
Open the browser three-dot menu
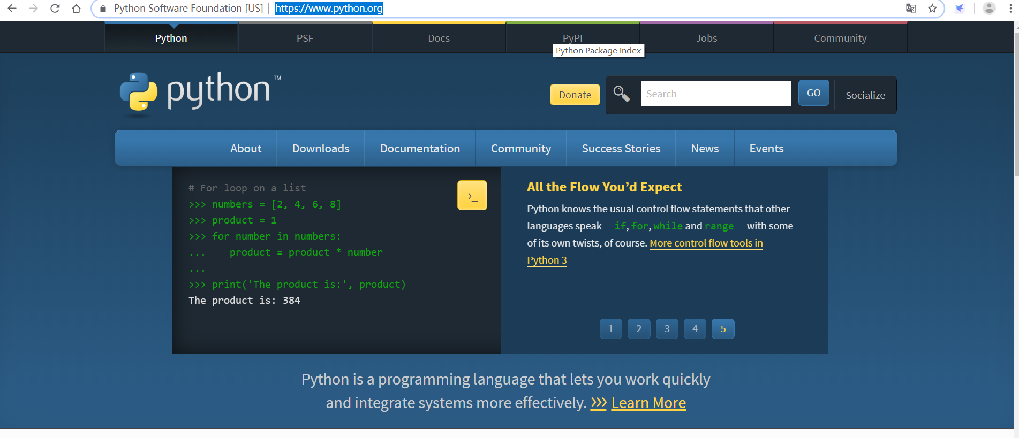[x=1010, y=9]
